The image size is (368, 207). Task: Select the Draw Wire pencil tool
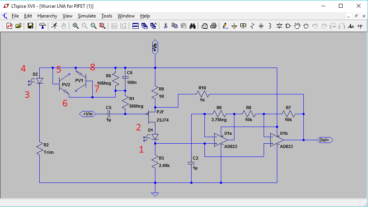[225, 26]
